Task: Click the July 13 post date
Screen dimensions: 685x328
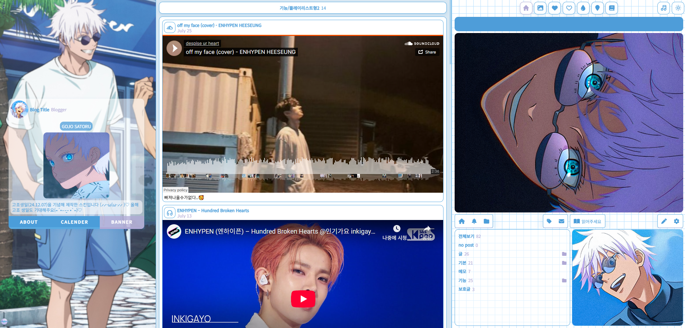Action: pyautogui.click(x=184, y=216)
